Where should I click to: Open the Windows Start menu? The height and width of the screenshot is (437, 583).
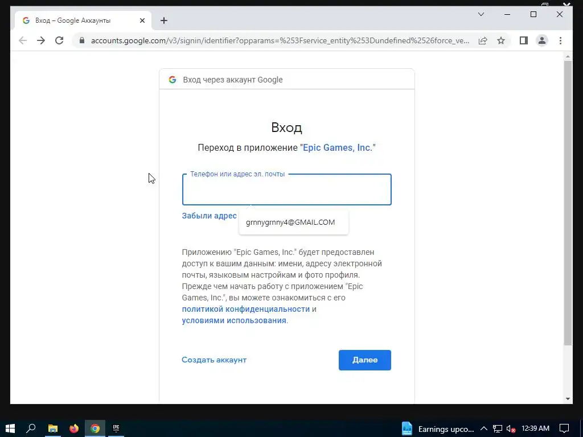click(x=10, y=428)
